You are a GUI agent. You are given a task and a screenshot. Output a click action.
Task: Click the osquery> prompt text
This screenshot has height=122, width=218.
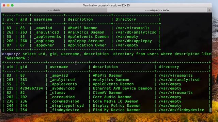[11, 54]
